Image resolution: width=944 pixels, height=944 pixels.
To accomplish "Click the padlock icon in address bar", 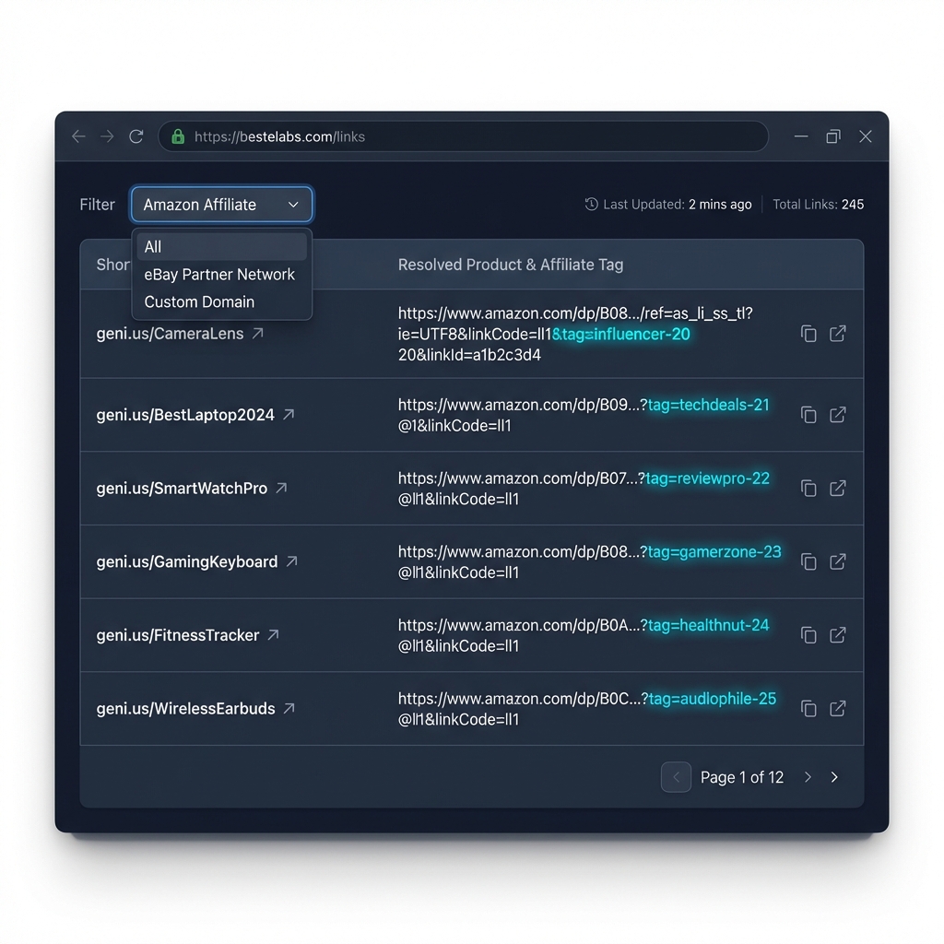I will (x=177, y=136).
